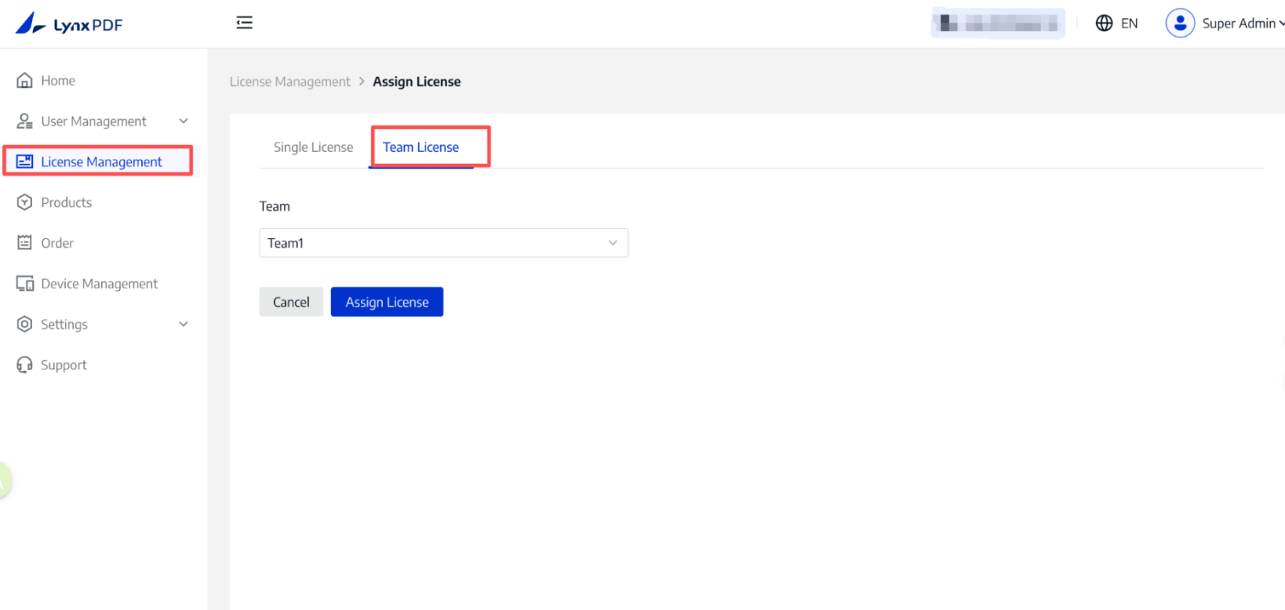
Task: Expand the User Management submenu chevron
Action: [184, 122]
